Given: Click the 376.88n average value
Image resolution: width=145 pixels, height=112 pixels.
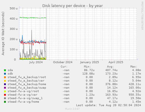Looking at the screenshot, I should [111, 84].
